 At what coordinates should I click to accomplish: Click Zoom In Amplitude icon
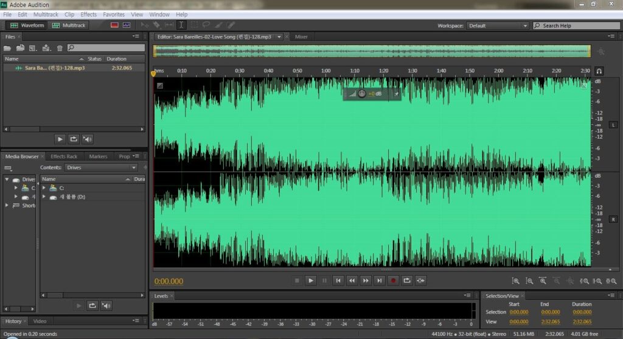coord(515,281)
